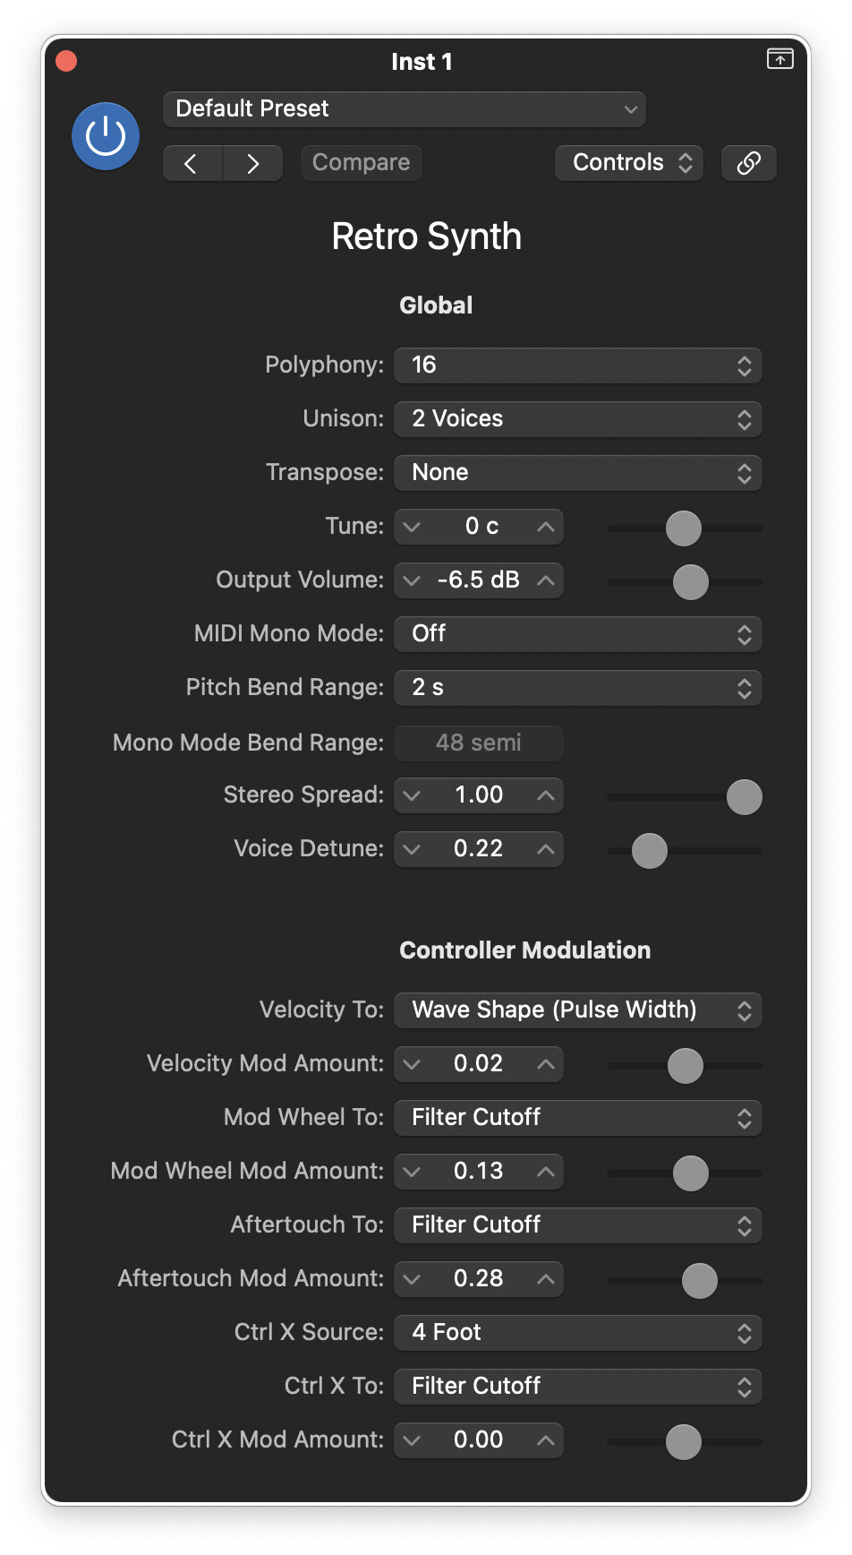
Task: Increase Voice Detune with up arrow
Action: [x=545, y=849]
